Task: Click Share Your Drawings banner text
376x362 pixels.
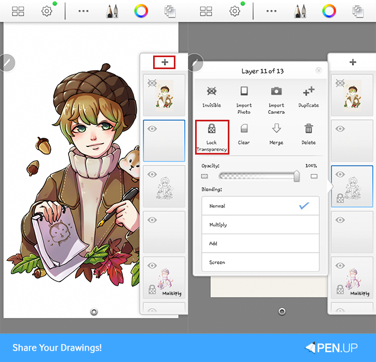Action: (57, 348)
